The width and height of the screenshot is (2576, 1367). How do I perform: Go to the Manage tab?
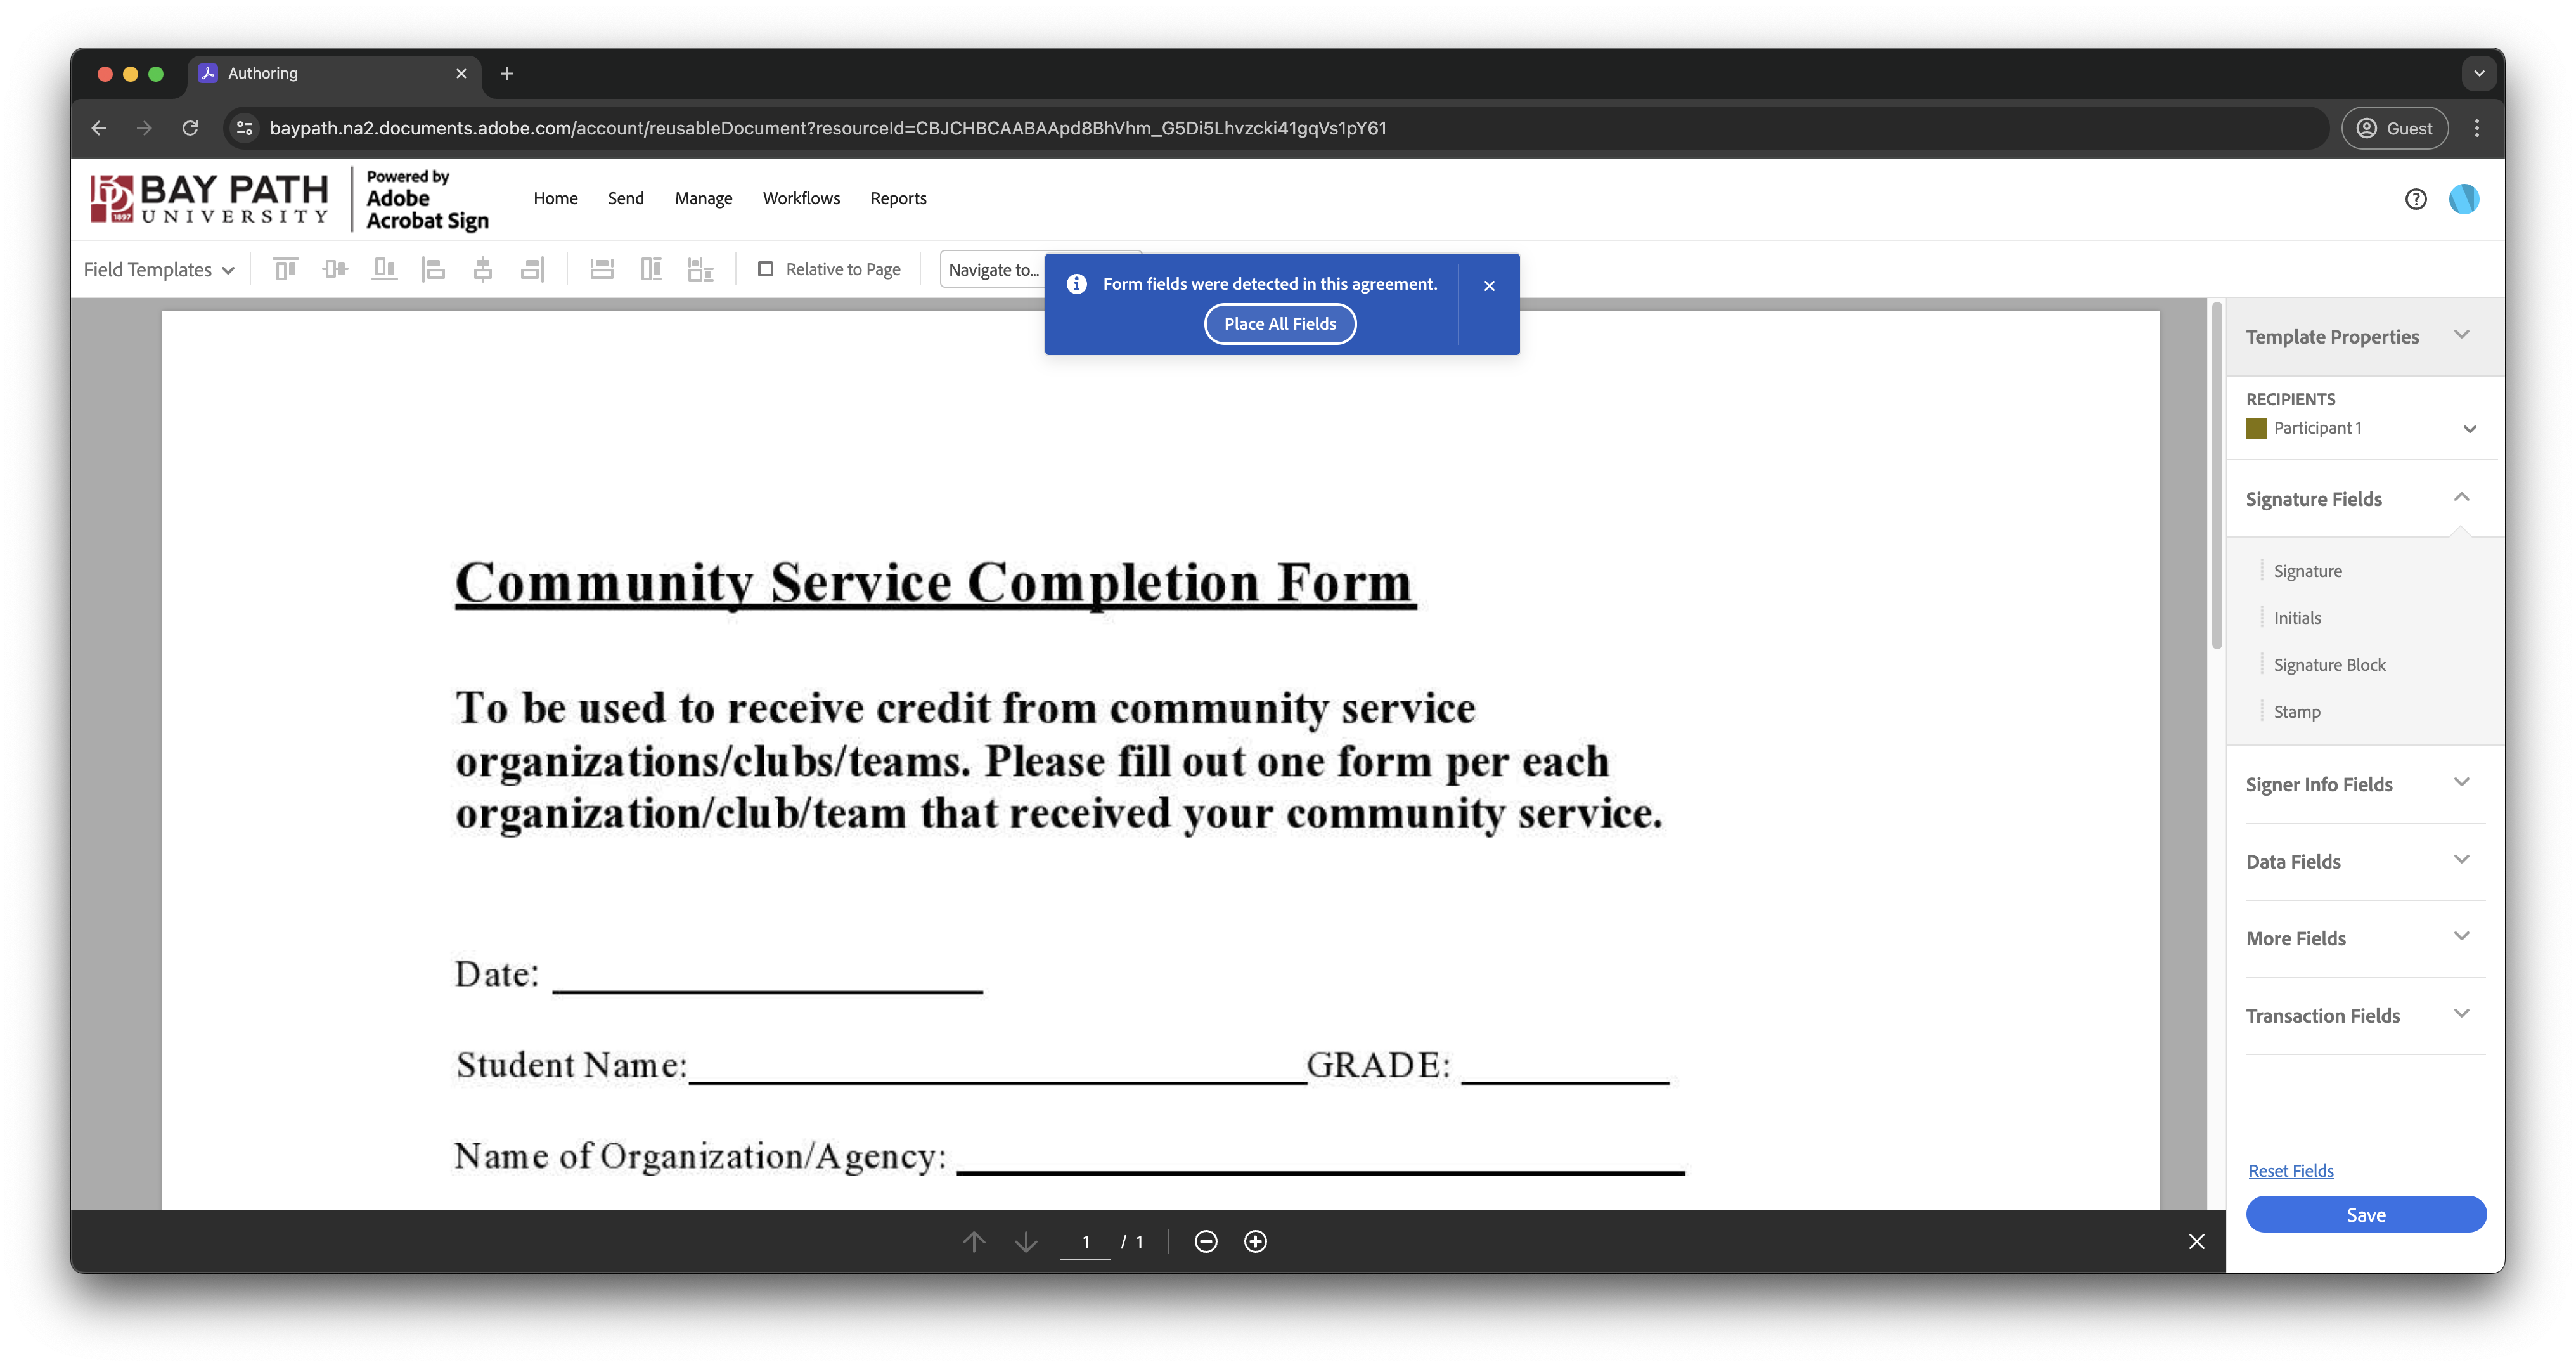[x=703, y=198]
